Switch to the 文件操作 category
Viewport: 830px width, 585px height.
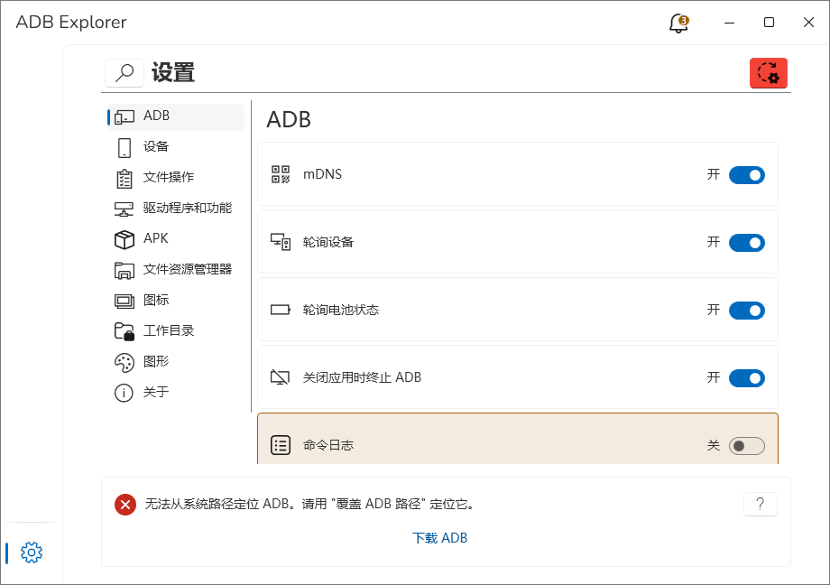tap(176, 178)
